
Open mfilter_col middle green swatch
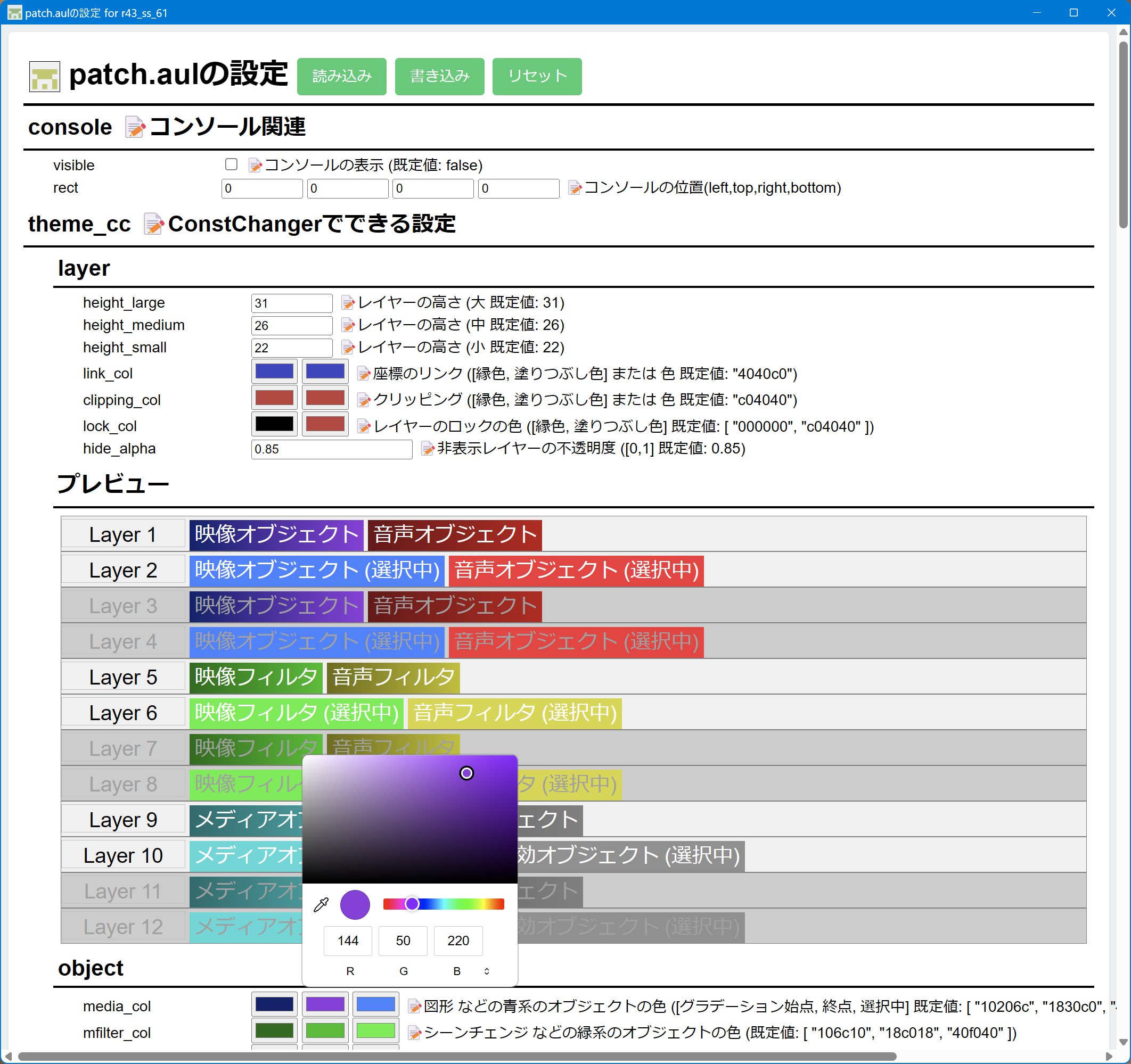(x=325, y=1030)
